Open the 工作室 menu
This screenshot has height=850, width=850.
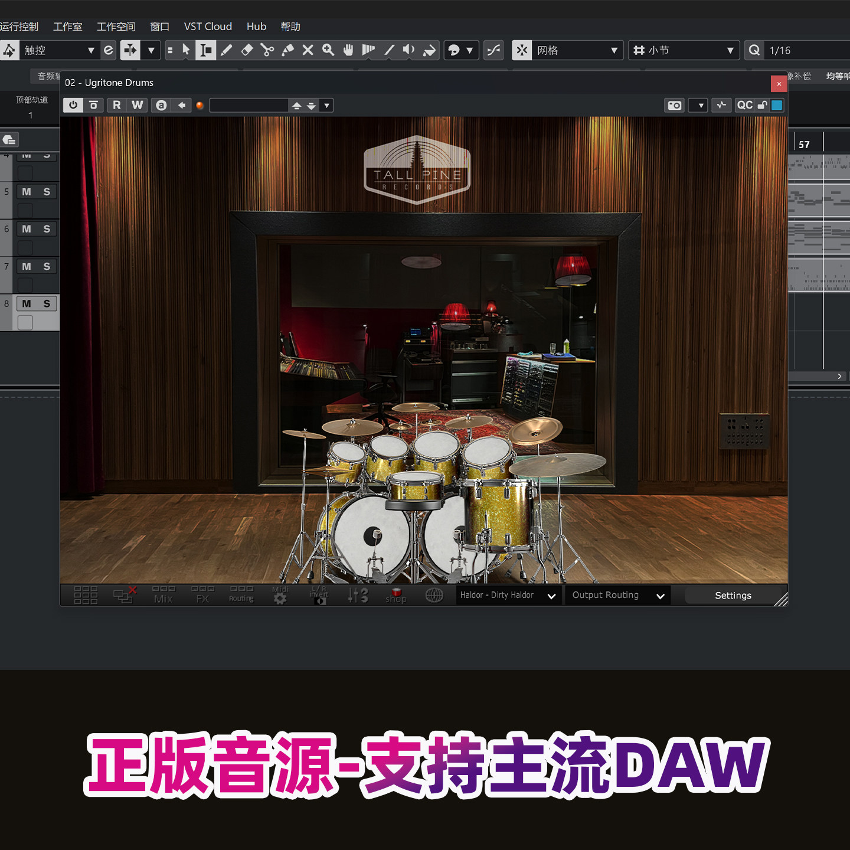click(68, 27)
